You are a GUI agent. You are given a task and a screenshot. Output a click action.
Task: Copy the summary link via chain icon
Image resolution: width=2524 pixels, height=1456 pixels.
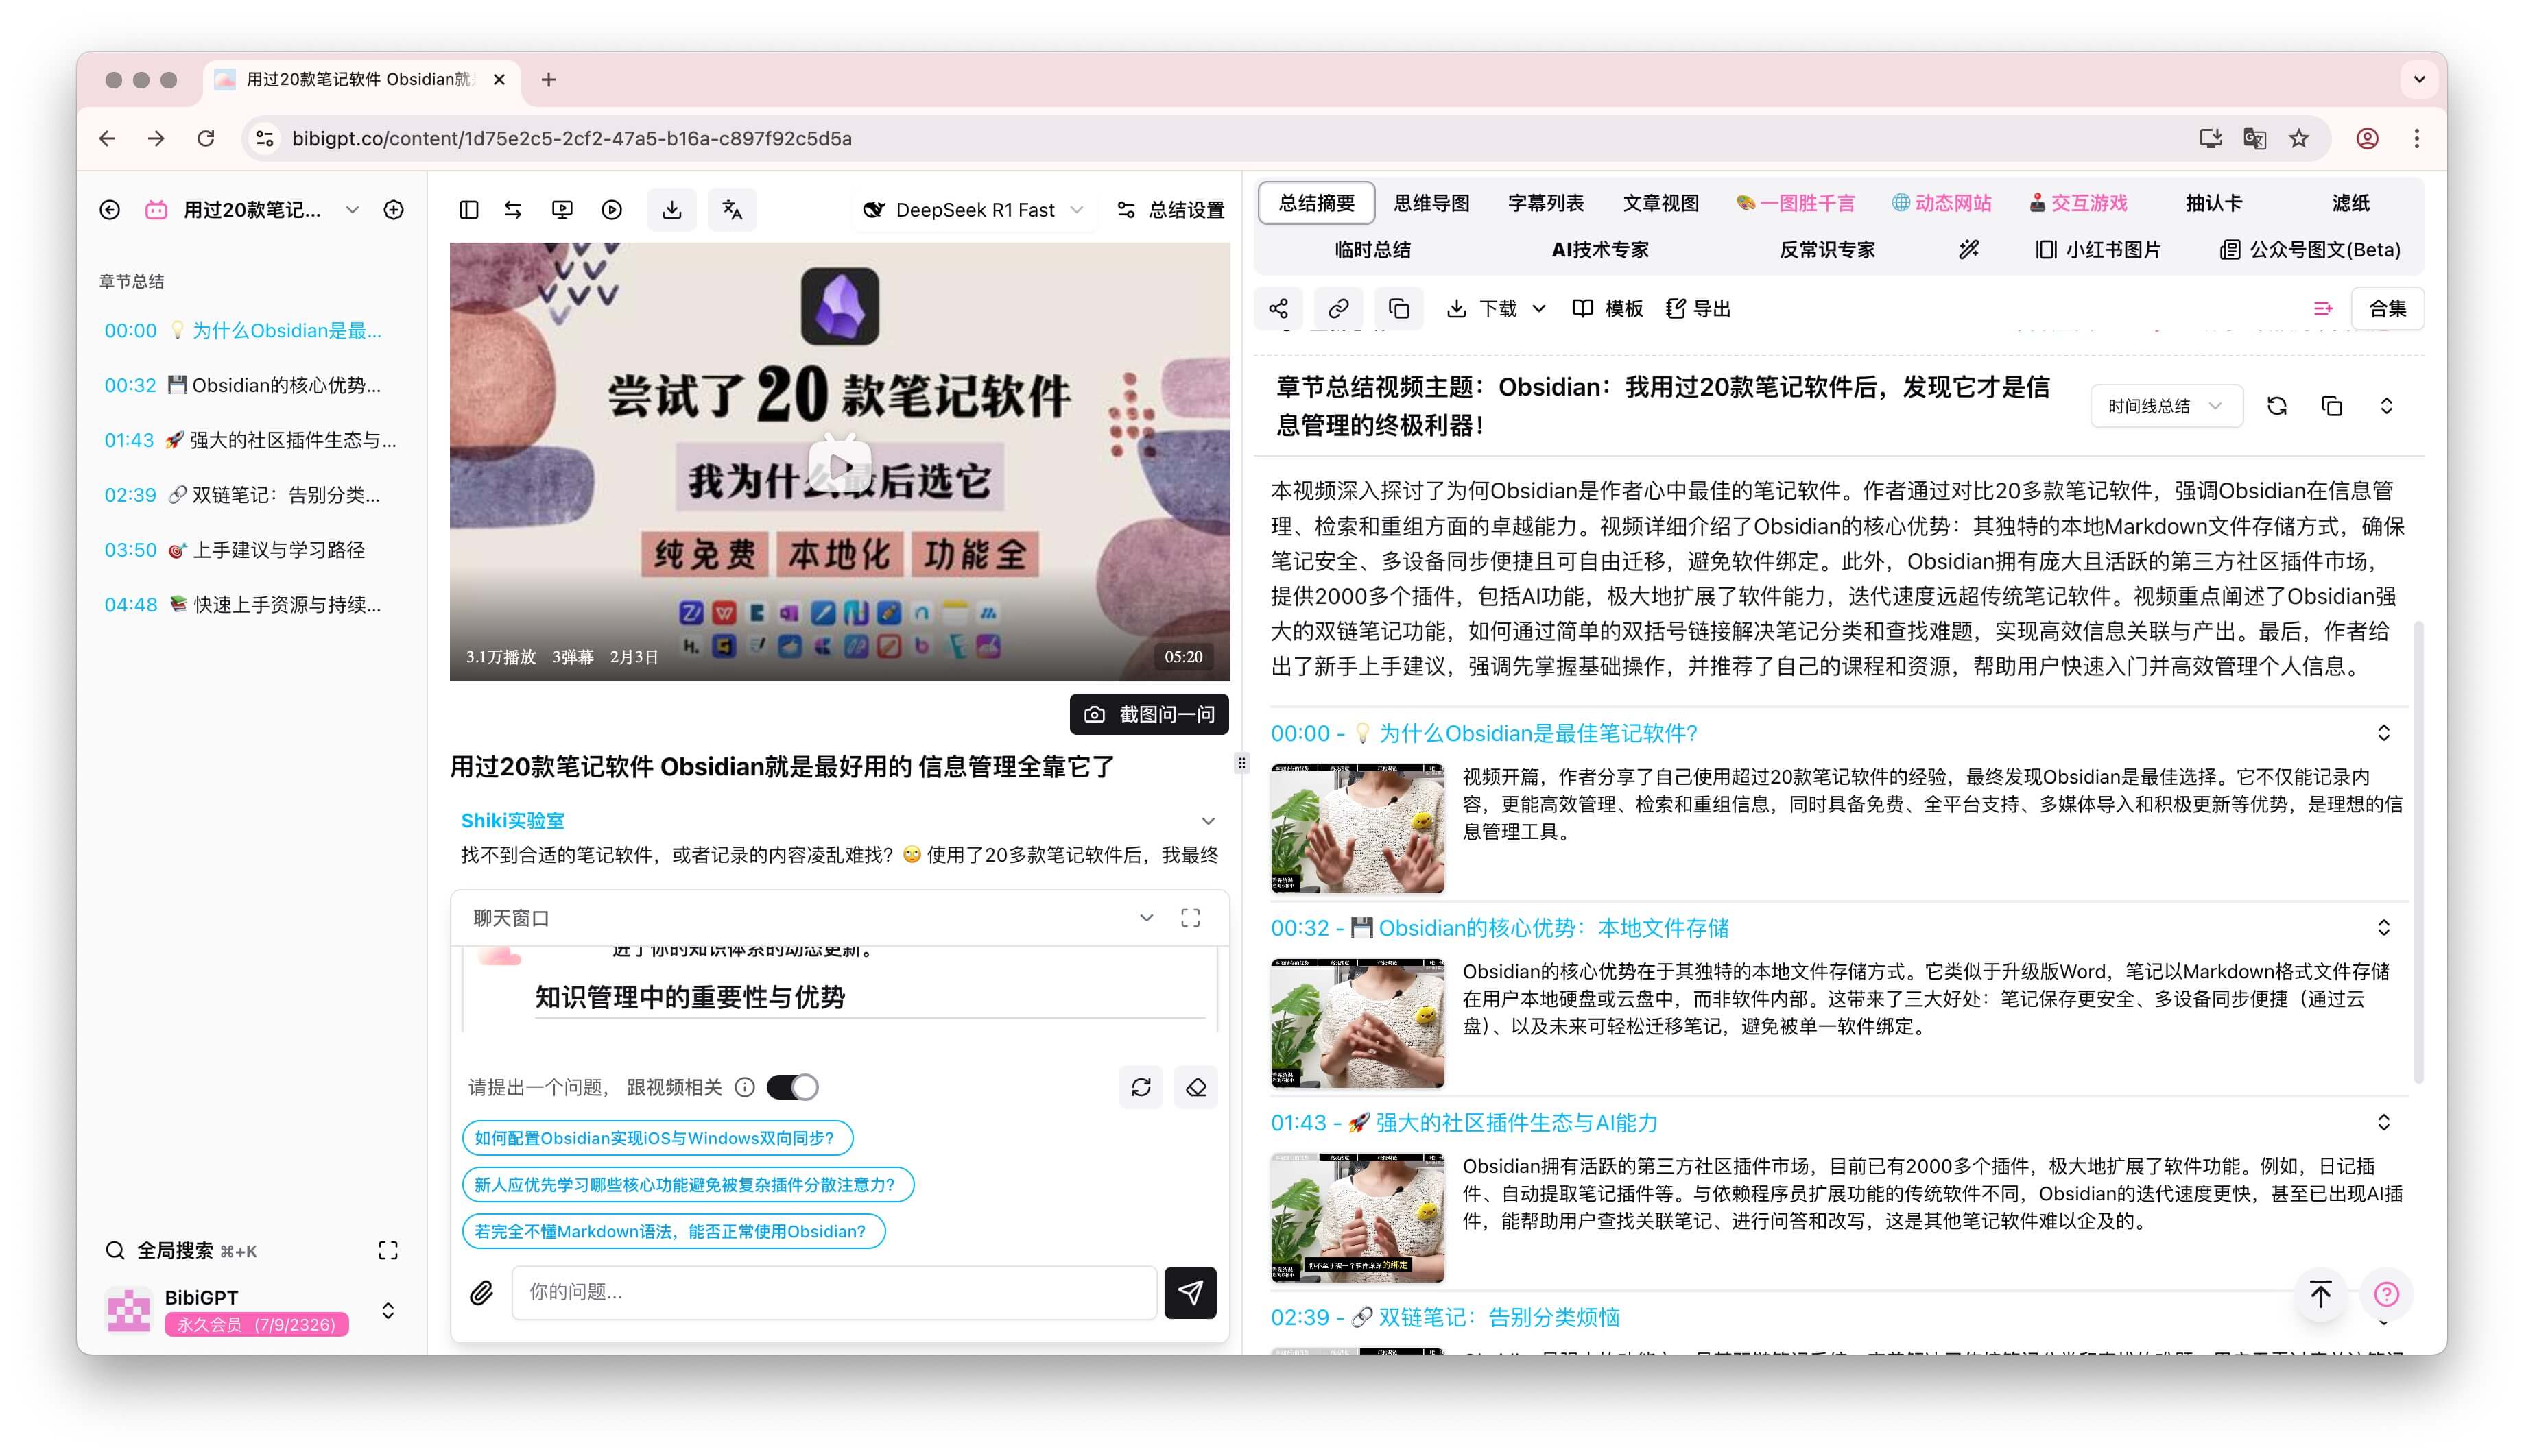[1339, 308]
